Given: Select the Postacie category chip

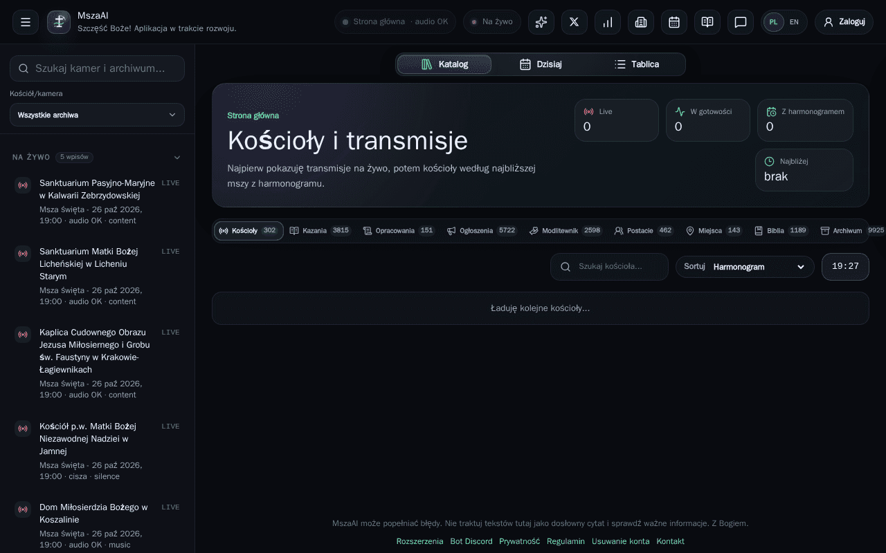Looking at the screenshot, I should (x=644, y=231).
